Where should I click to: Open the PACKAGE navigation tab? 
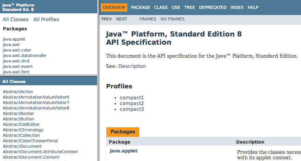[x=141, y=7]
